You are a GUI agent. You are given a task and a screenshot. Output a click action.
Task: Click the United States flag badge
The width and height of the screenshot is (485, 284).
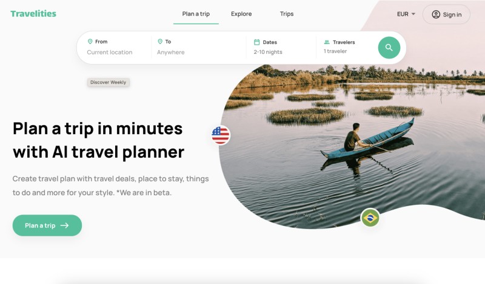(x=221, y=135)
